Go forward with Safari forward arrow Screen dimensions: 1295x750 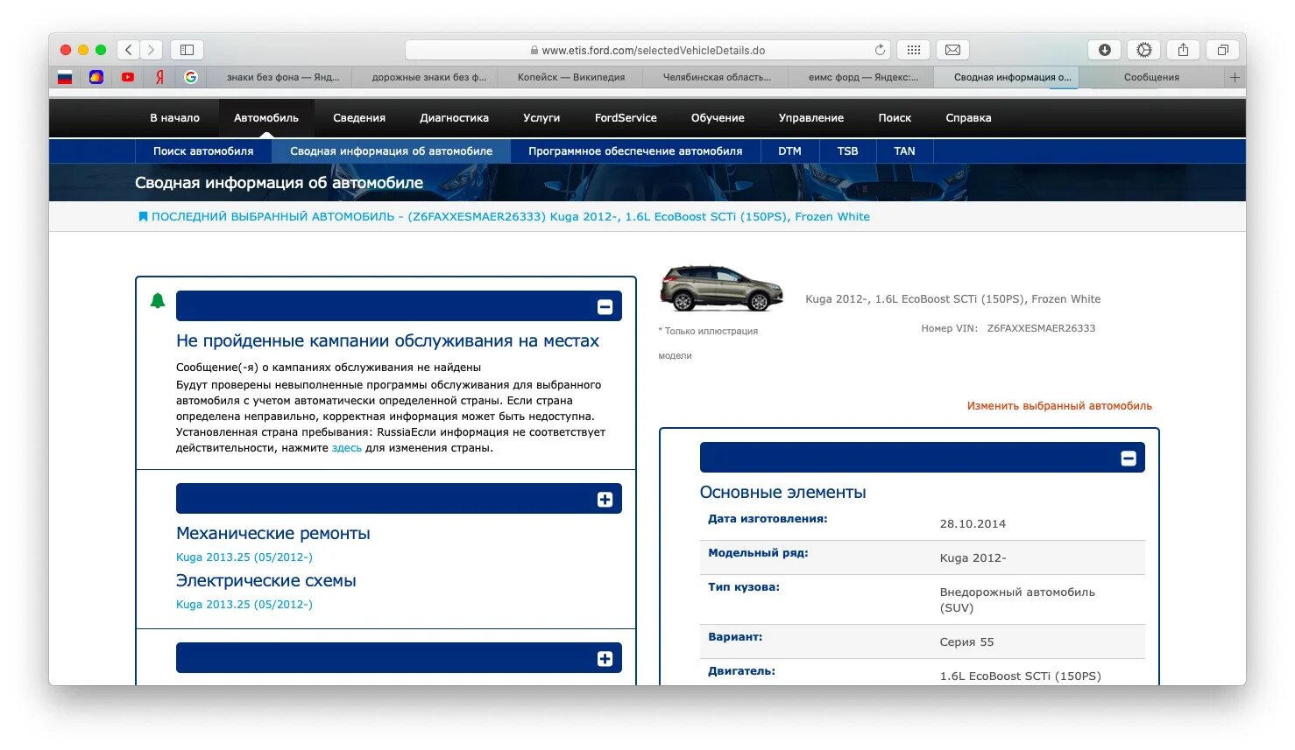click(x=152, y=50)
